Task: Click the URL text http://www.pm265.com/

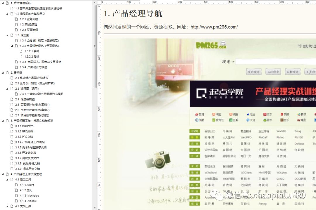Action: click(x=214, y=27)
